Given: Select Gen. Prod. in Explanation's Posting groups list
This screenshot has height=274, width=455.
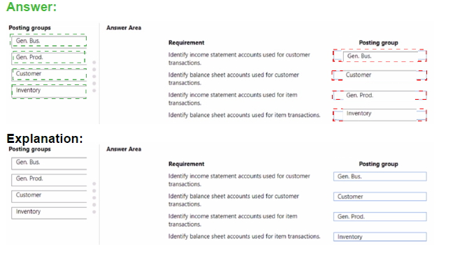Looking at the screenshot, I should [49, 180].
